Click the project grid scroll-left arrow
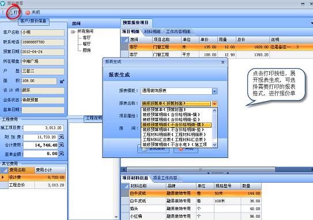 click(124, 169)
